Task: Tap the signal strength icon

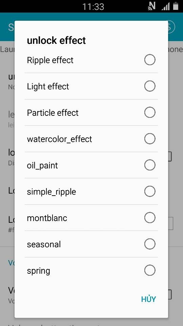Action: 165,6
